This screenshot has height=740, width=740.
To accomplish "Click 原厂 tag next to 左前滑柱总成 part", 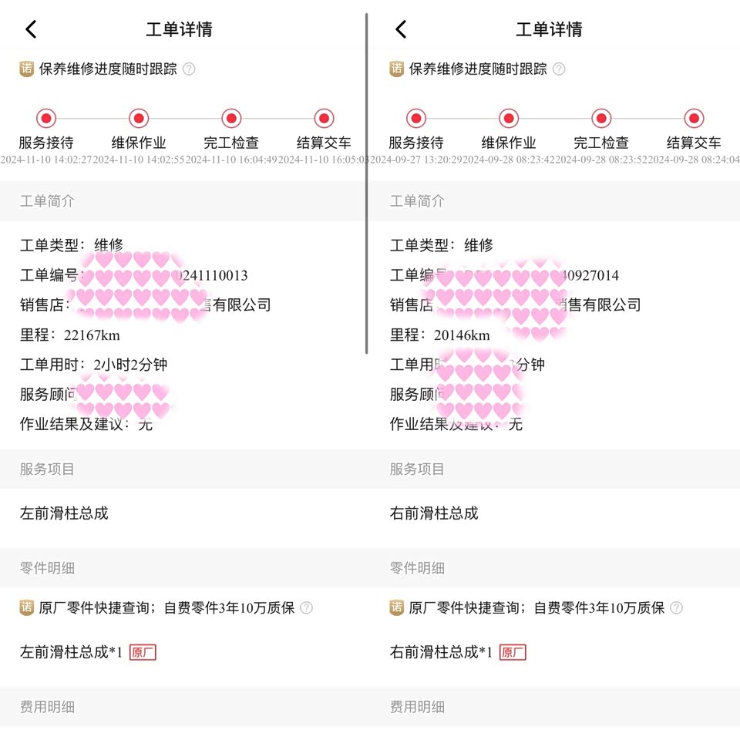I will (x=143, y=652).
